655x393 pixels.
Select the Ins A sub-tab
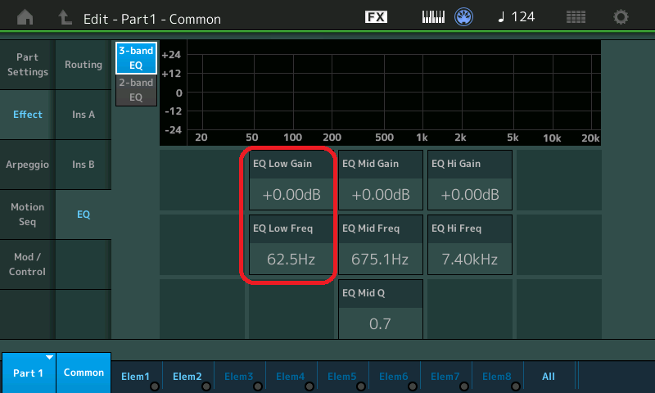click(x=84, y=115)
